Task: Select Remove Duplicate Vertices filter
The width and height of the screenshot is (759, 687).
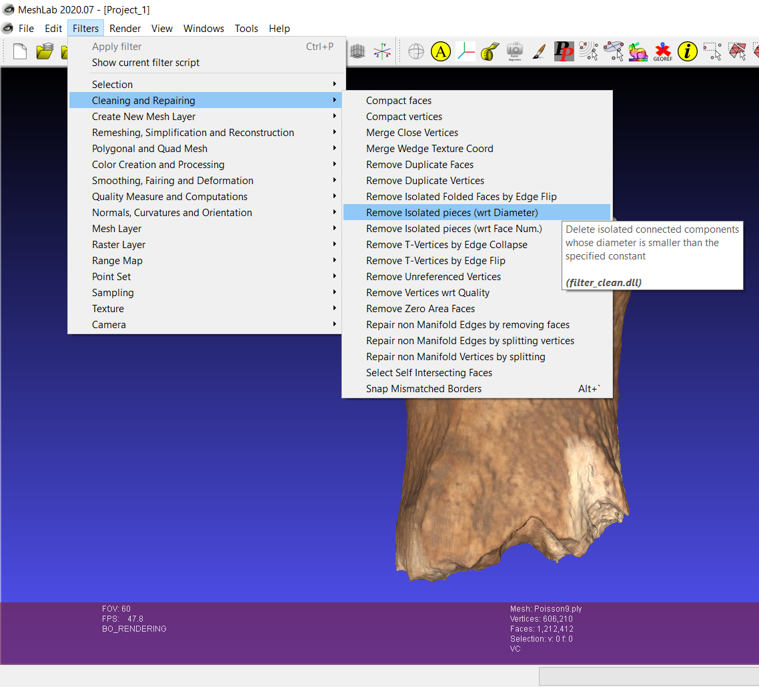Action: [x=477, y=180]
